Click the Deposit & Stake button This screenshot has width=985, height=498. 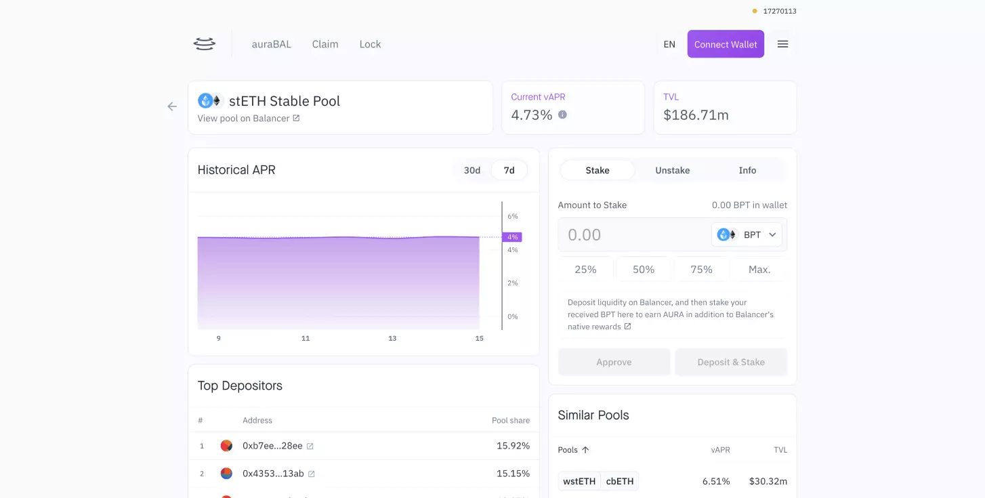tap(731, 362)
